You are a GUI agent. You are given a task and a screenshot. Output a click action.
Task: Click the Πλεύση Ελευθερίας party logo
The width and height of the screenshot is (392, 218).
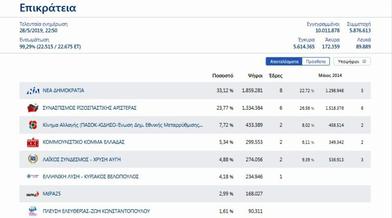tap(32, 211)
